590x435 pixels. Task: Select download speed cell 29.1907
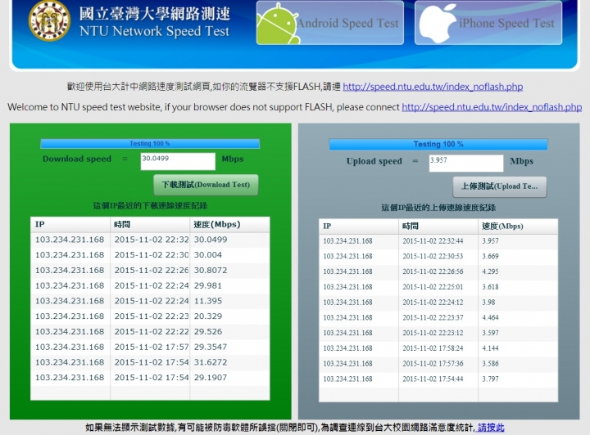[x=230, y=378]
